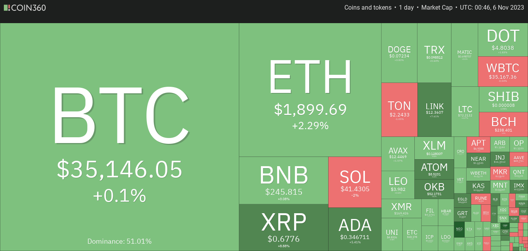
Task: Open the ATOM tile
Action: pos(434,169)
